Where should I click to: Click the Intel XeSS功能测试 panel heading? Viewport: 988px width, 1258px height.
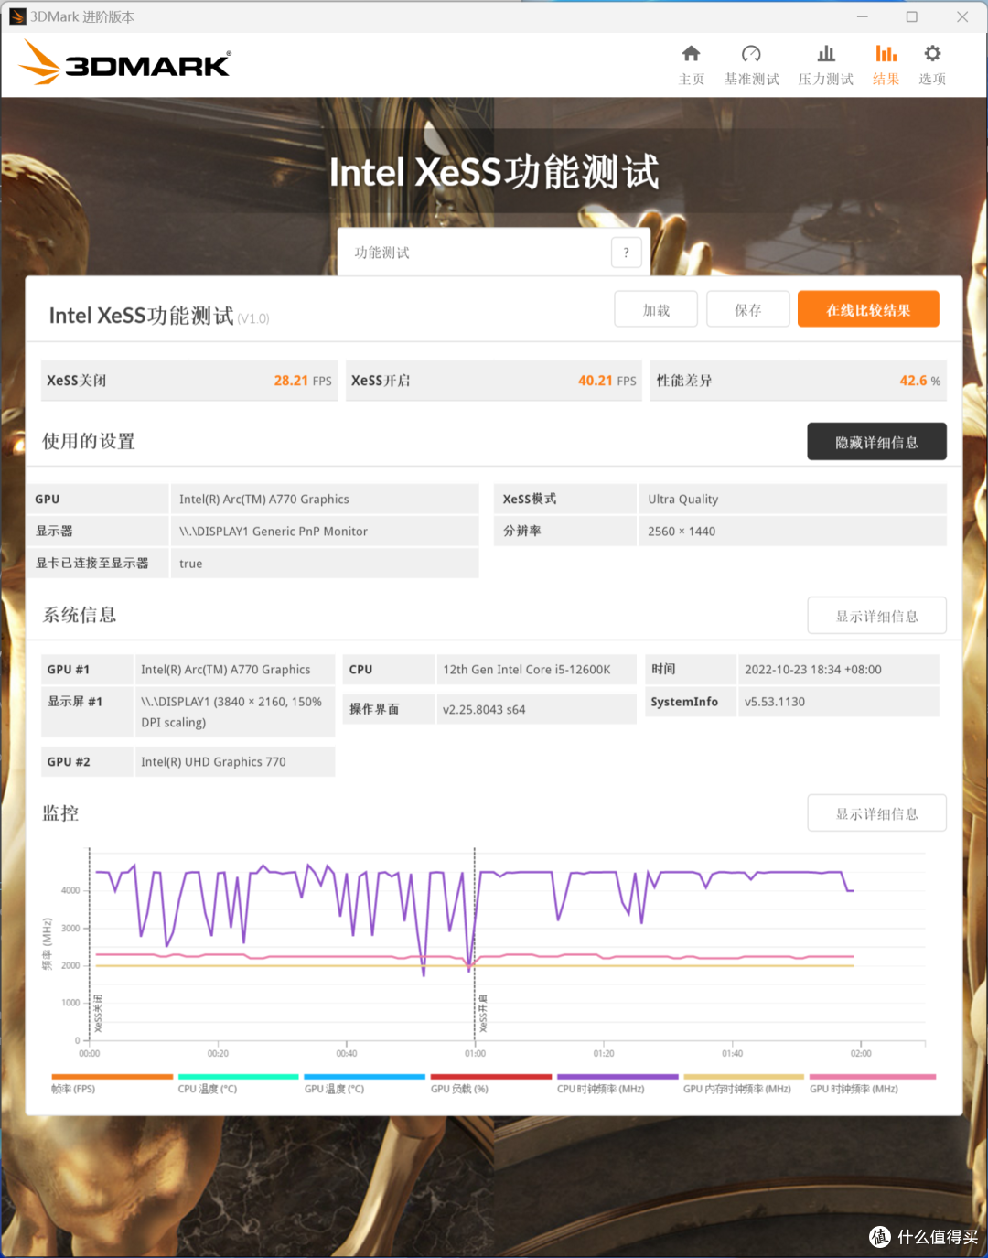(x=142, y=316)
